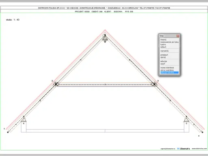Choose "ukryj warstwy" menu entry

pos(167,70)
